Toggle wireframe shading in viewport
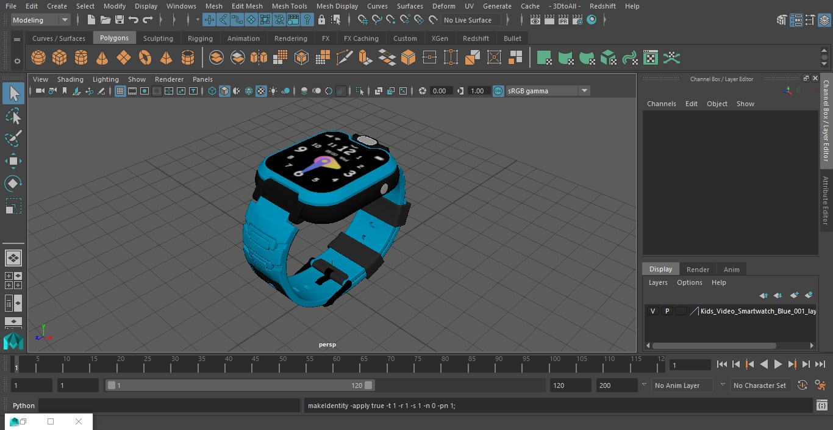 coord(212,91)
